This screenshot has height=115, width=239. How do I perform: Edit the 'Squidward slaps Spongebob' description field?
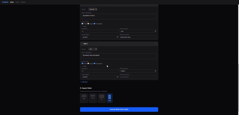(119, 56)
